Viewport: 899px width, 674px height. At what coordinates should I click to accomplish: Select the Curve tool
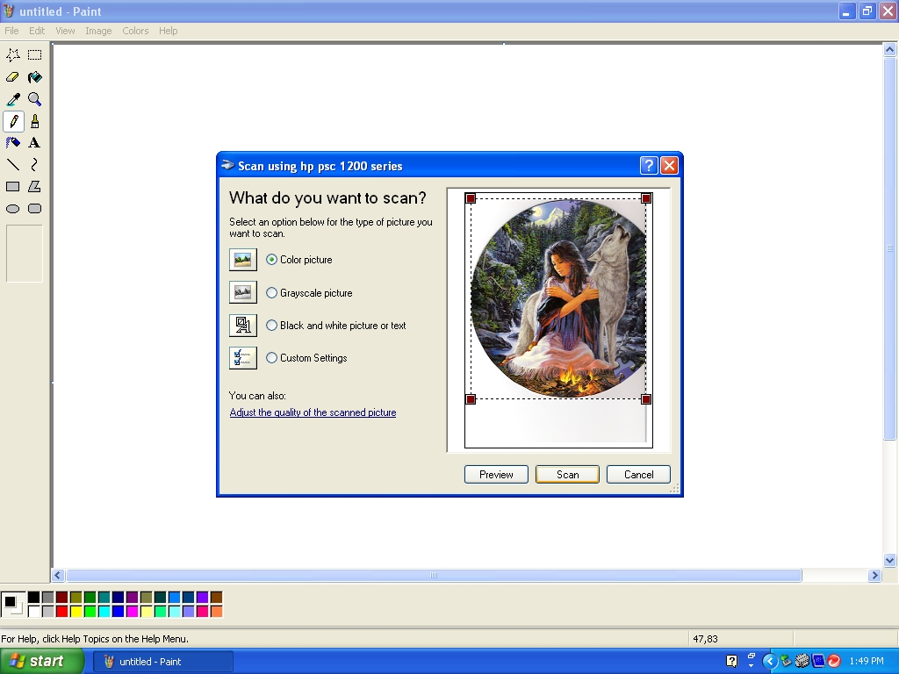pos(35,165)
